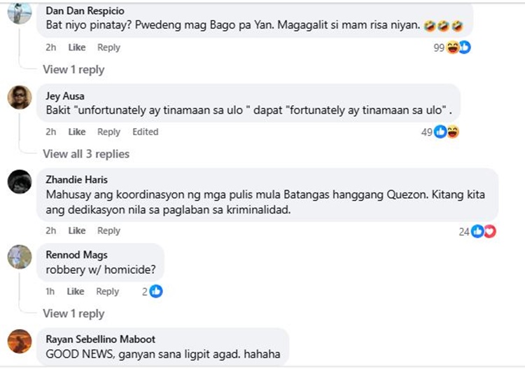Reply to Zhandie Haris's comment
The image size is (525, 369).
108,231
